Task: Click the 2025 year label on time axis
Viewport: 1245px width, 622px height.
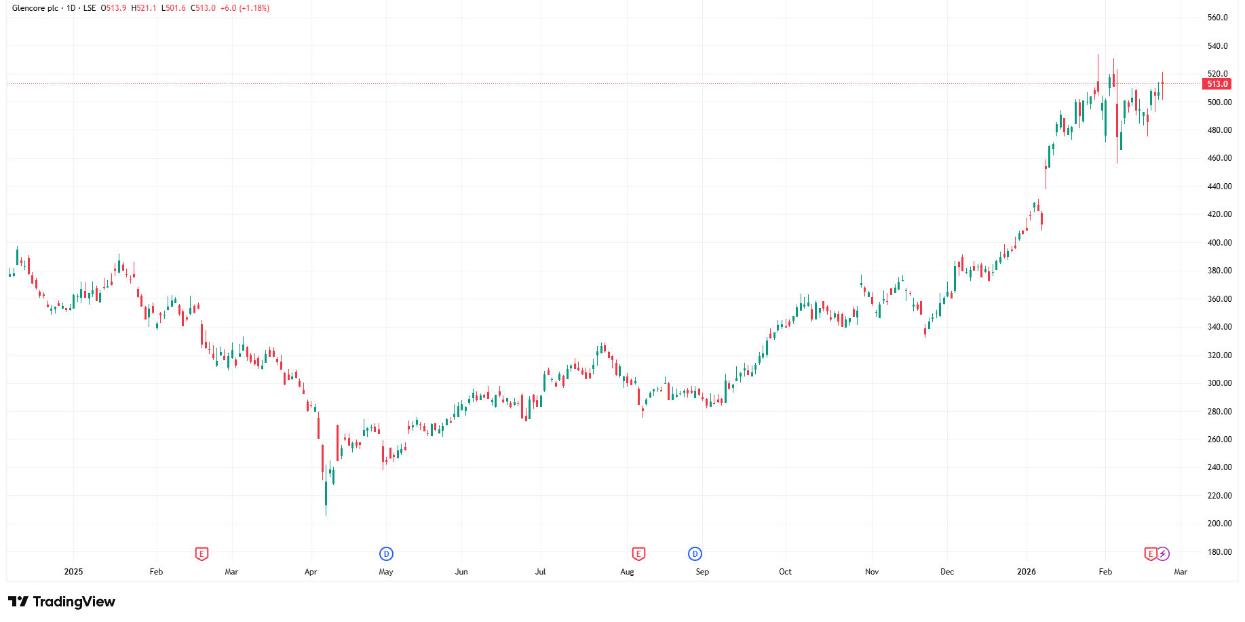Action: (x=73, y=572)
